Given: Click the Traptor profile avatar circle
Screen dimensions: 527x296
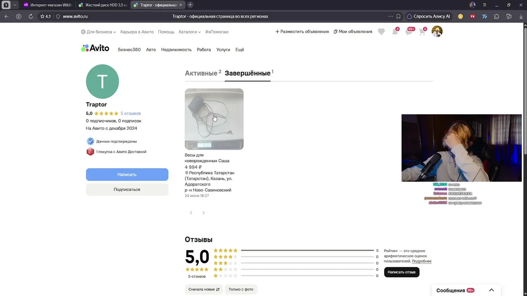Looking at the screenshot, I should 103,81.
